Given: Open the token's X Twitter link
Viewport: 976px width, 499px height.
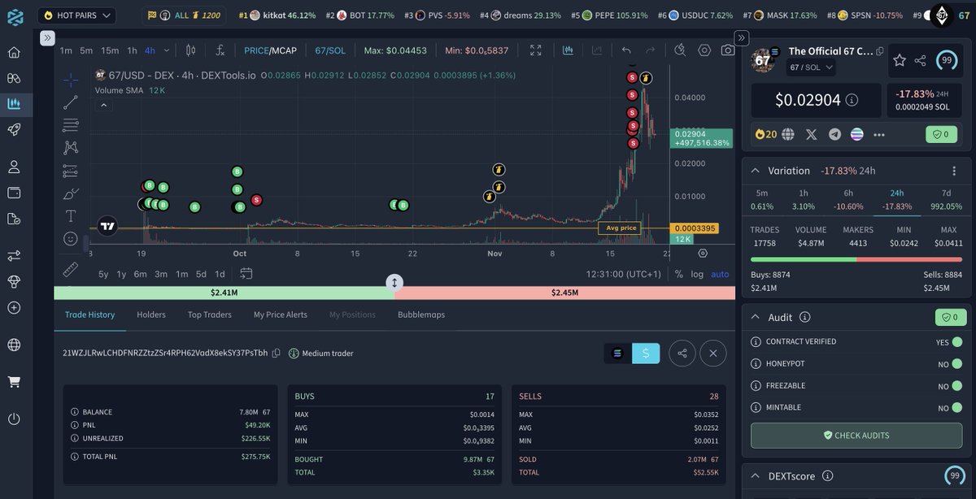Looking at the screenshot, I should pyautogui.click(x=811, y=134).
